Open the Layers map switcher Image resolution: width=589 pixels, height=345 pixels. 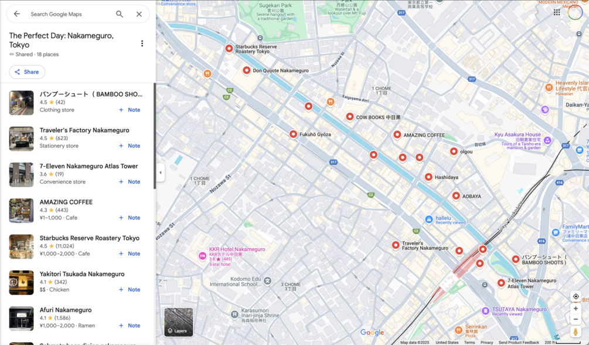click(178, 322)
